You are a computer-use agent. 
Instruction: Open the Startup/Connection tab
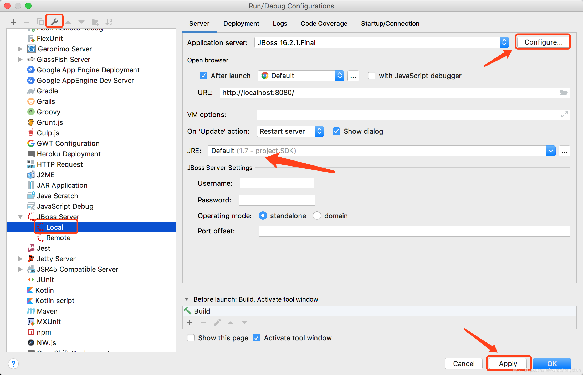coord(390,24)
